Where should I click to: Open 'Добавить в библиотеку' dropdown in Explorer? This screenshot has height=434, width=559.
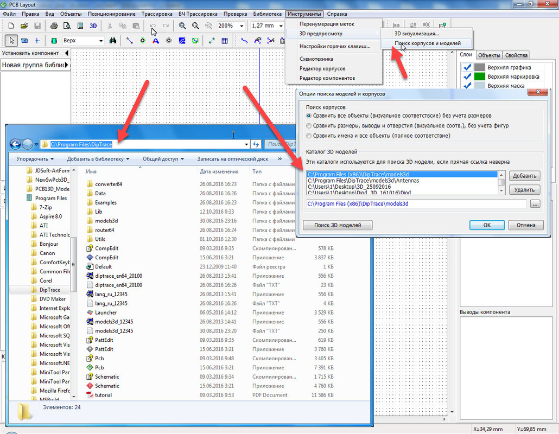[x=98, y=159]
